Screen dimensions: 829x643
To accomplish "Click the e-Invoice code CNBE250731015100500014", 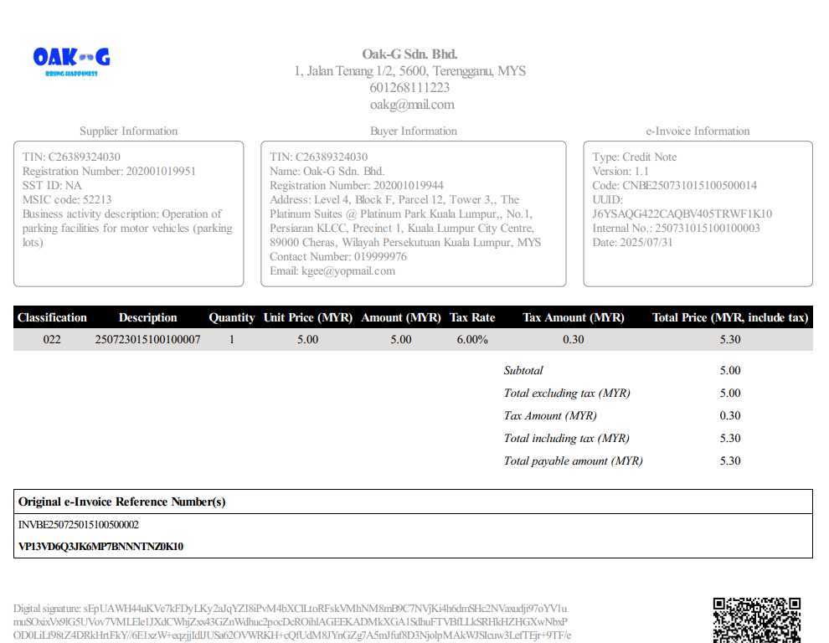I will click(x=689, y=186).
